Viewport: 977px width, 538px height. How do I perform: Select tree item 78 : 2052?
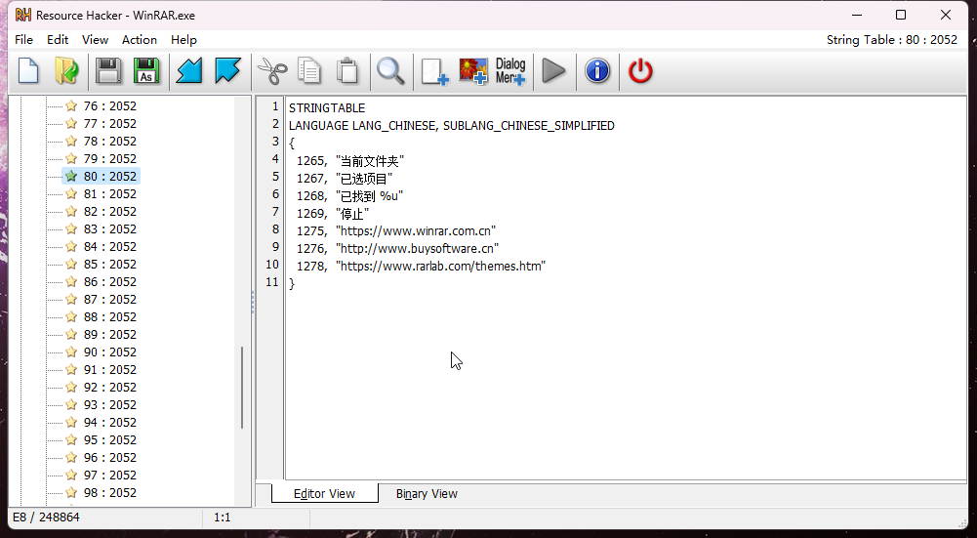pos(110,142)
